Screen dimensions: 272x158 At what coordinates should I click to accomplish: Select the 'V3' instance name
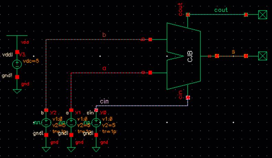pos(22,55)
